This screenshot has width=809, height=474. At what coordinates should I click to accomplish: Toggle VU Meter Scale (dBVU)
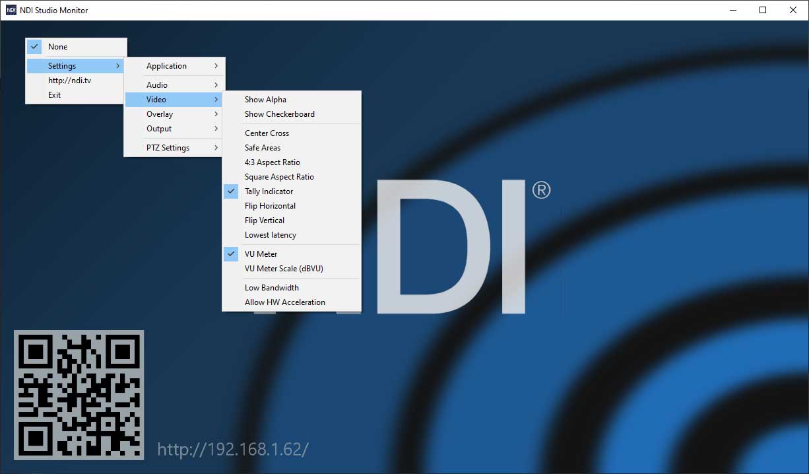[292, 269]
